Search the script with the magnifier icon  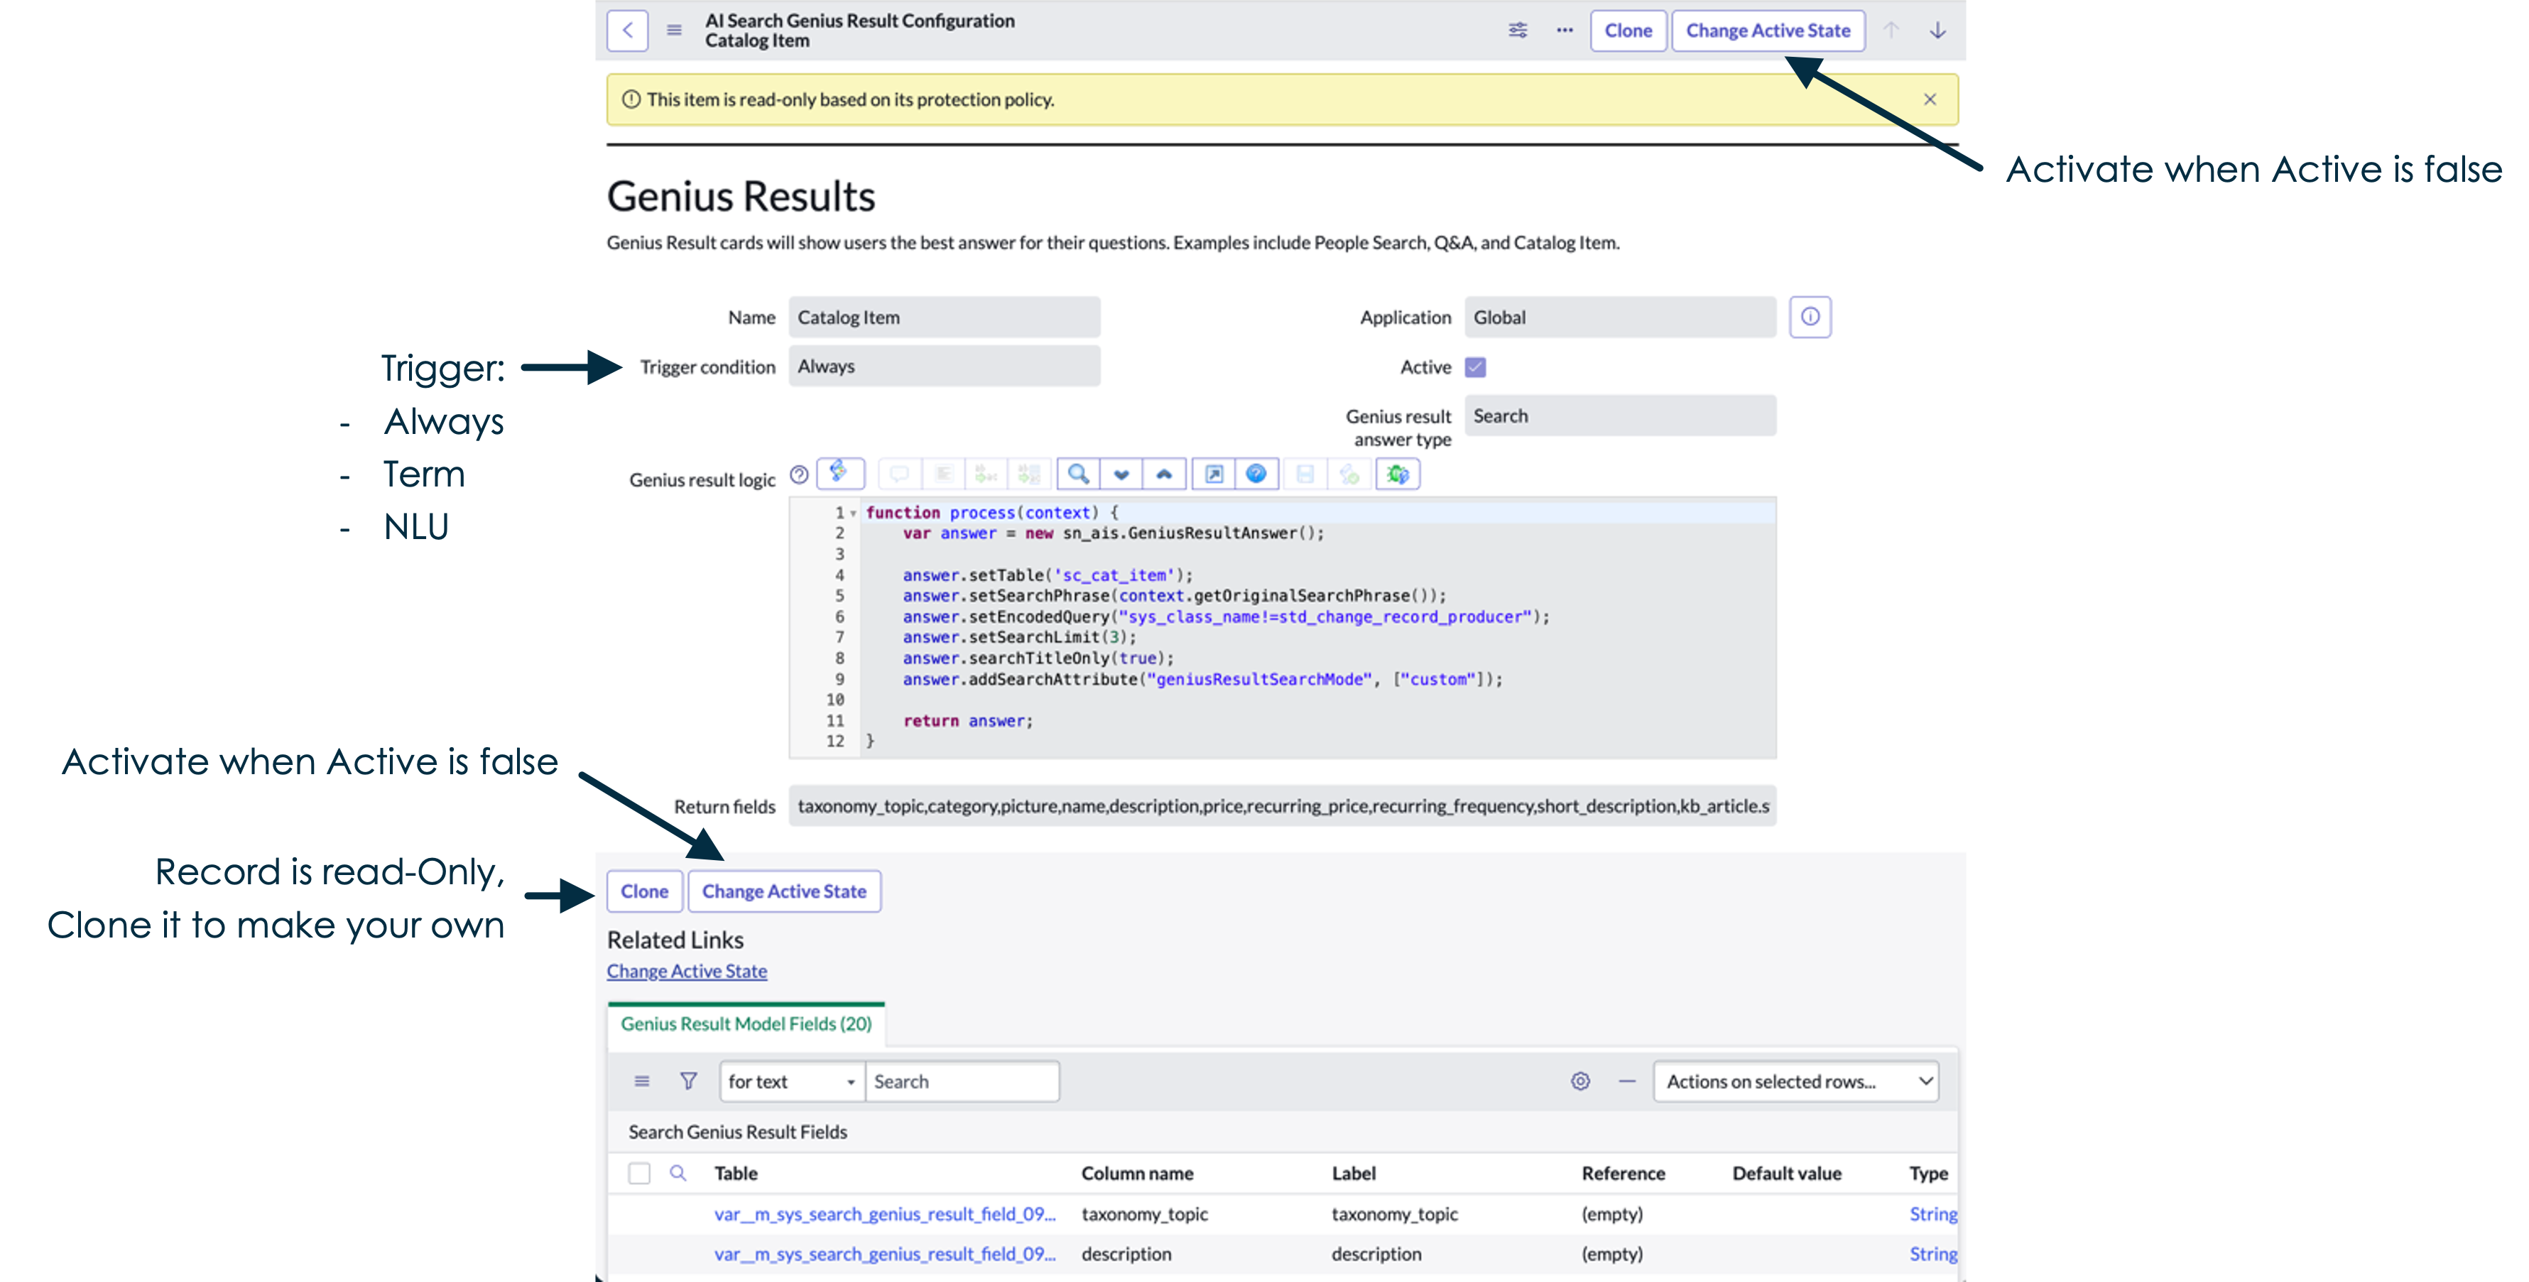pyautogui.click(x=1077, y=474)
